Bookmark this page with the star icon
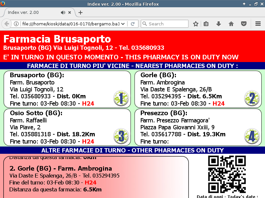 196,24
